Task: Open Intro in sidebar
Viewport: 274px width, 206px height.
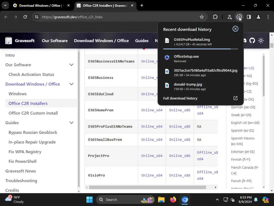Action: click(10, 55)
